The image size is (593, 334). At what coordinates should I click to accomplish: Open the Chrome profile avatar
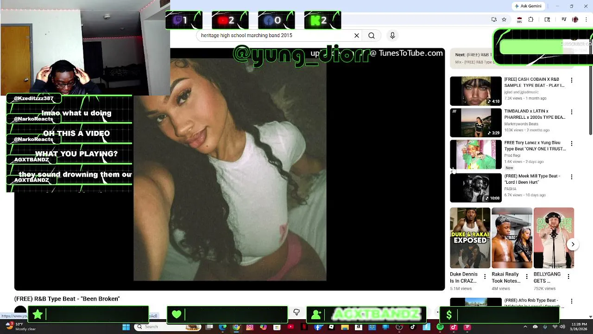(575, 19)
